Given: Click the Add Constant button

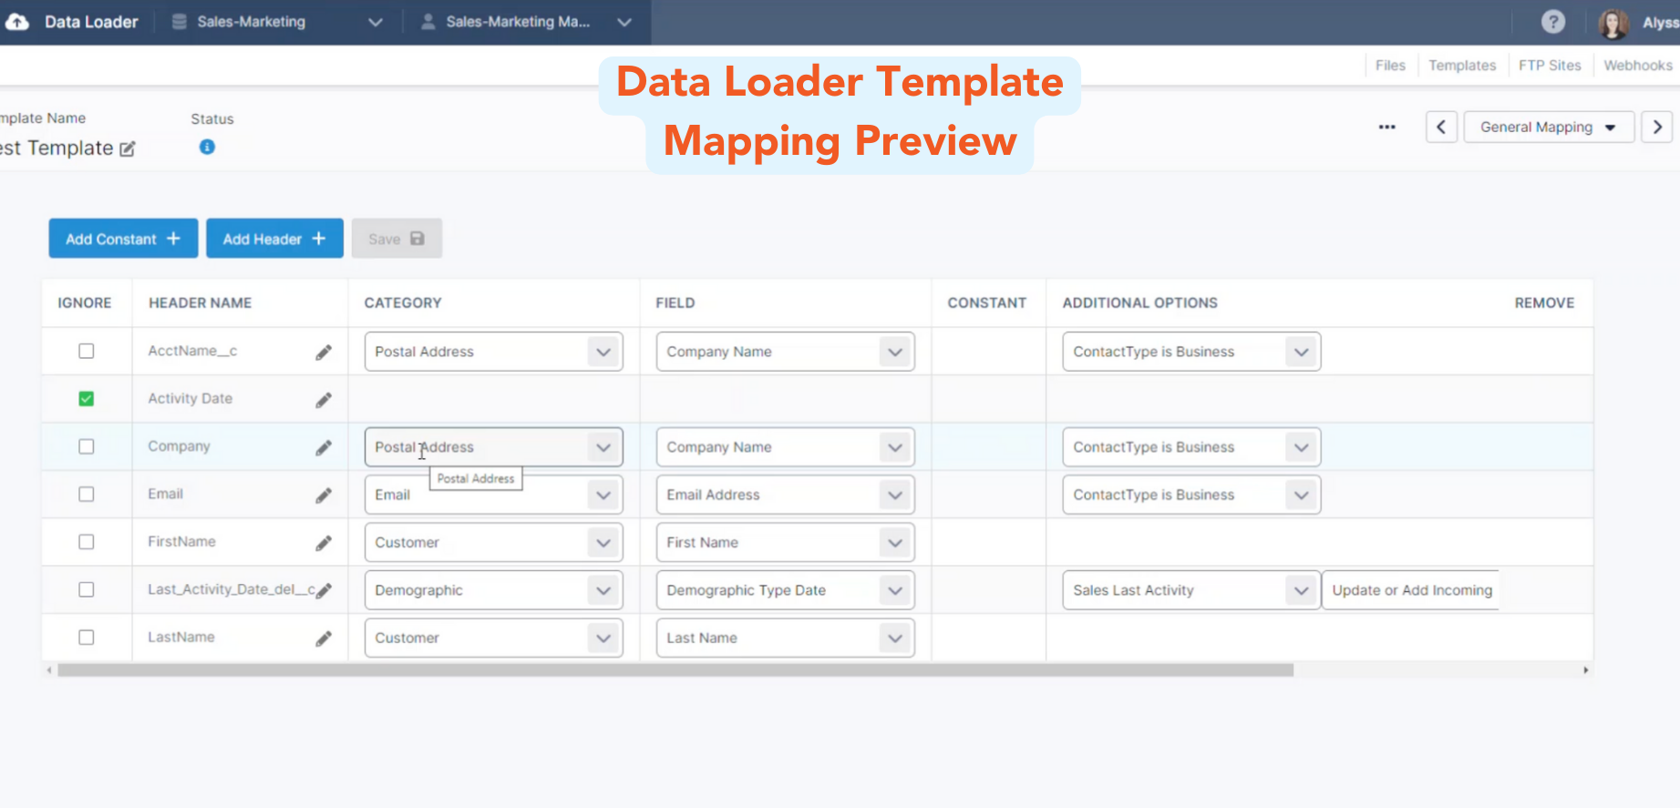Looking at the screenshot, I should point(123,239).
